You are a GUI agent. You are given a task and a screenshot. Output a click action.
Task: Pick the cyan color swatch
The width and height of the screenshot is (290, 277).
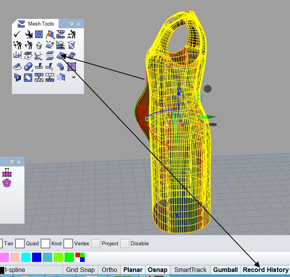coord(26,257)
